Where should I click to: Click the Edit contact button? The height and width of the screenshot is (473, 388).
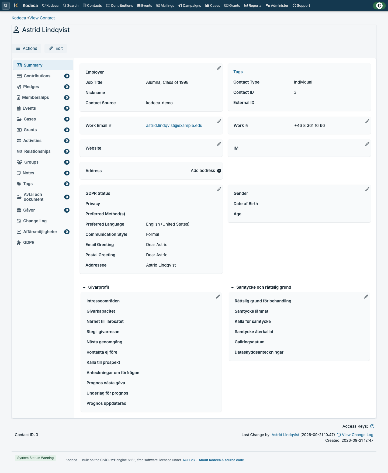coord(56,49)
